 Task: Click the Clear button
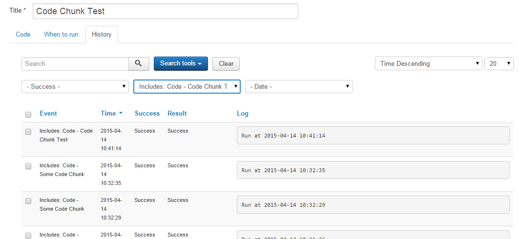(226, 64)
